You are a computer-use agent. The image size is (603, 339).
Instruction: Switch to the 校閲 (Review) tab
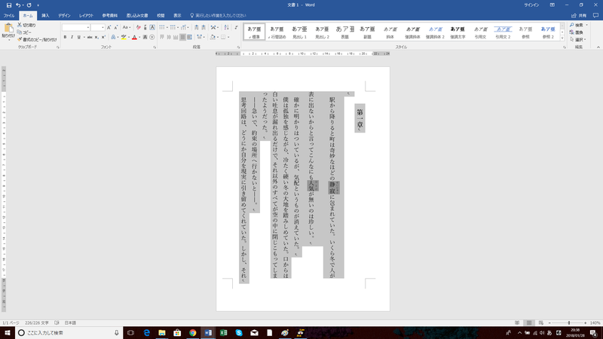tap(161, 15)
